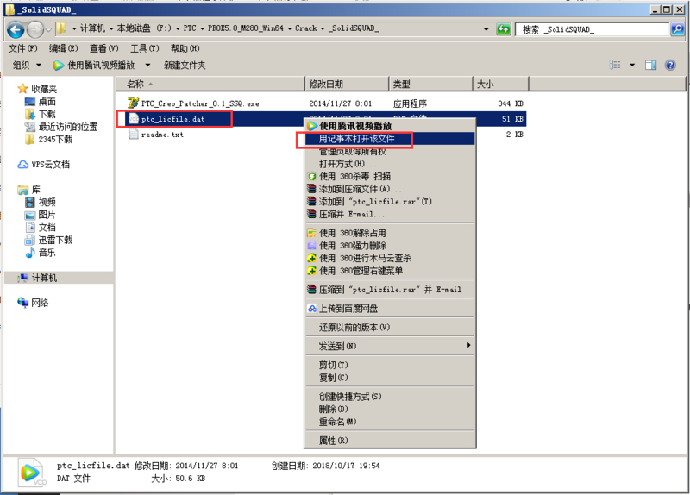Image resolution: width=690 pixels, height=495 pixels.
Task: Open the 帮助(H) menu
Action: coord(185,48)
